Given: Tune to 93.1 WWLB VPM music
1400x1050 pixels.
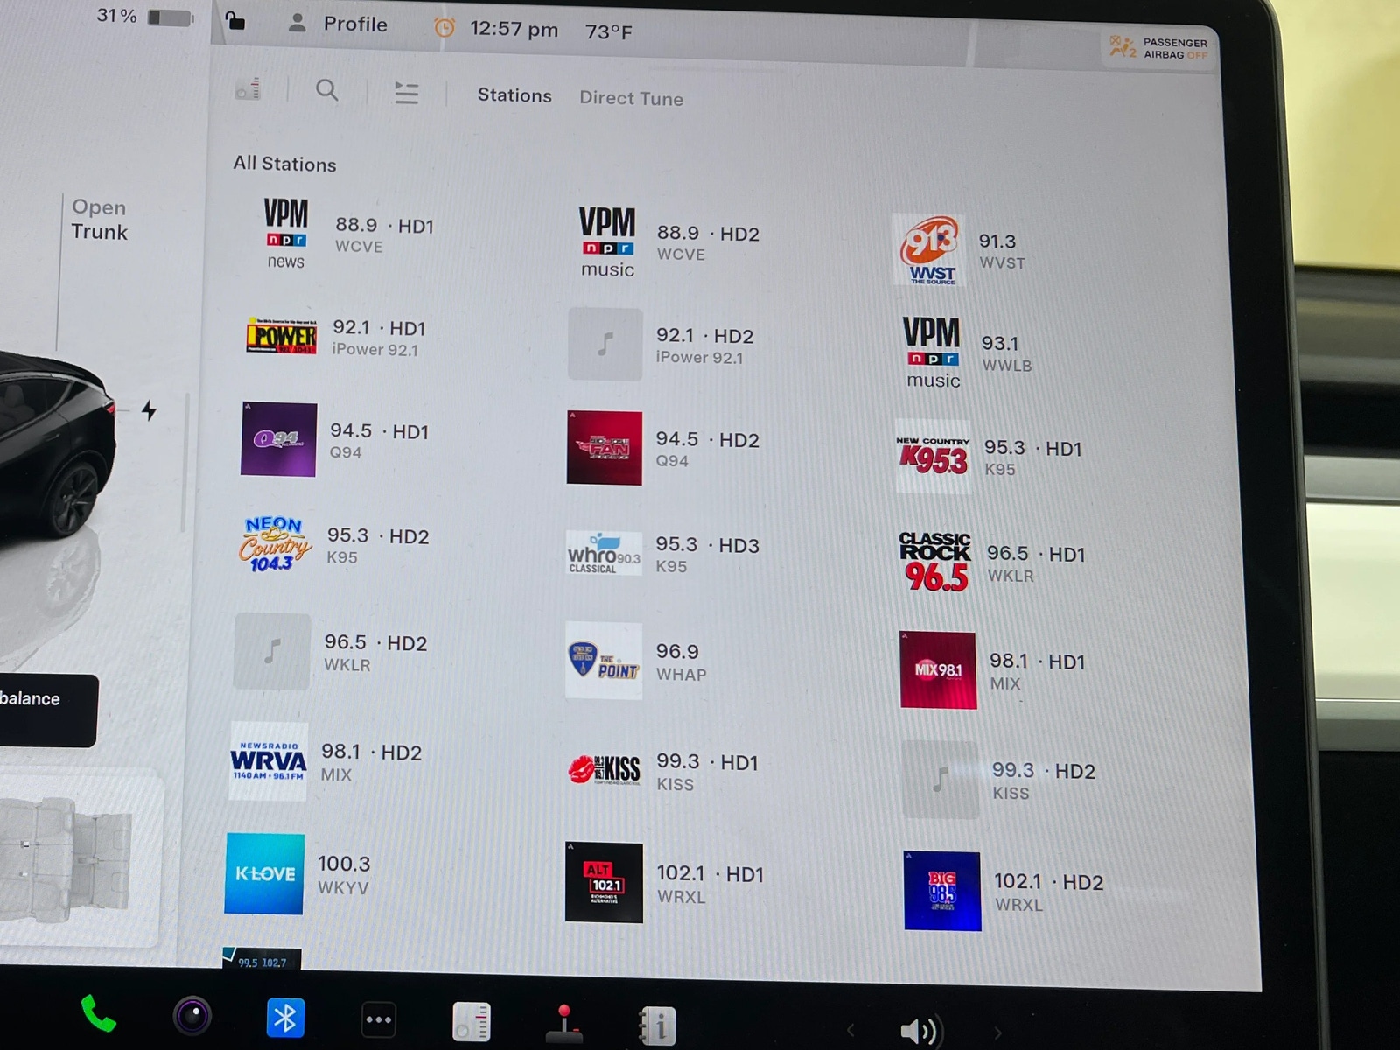Looking at the screenshot, I should tap(967, 353).
